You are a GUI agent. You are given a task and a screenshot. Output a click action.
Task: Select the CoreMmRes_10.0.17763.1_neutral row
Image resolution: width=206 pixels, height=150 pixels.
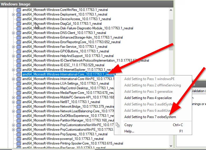tap(65, 10)
